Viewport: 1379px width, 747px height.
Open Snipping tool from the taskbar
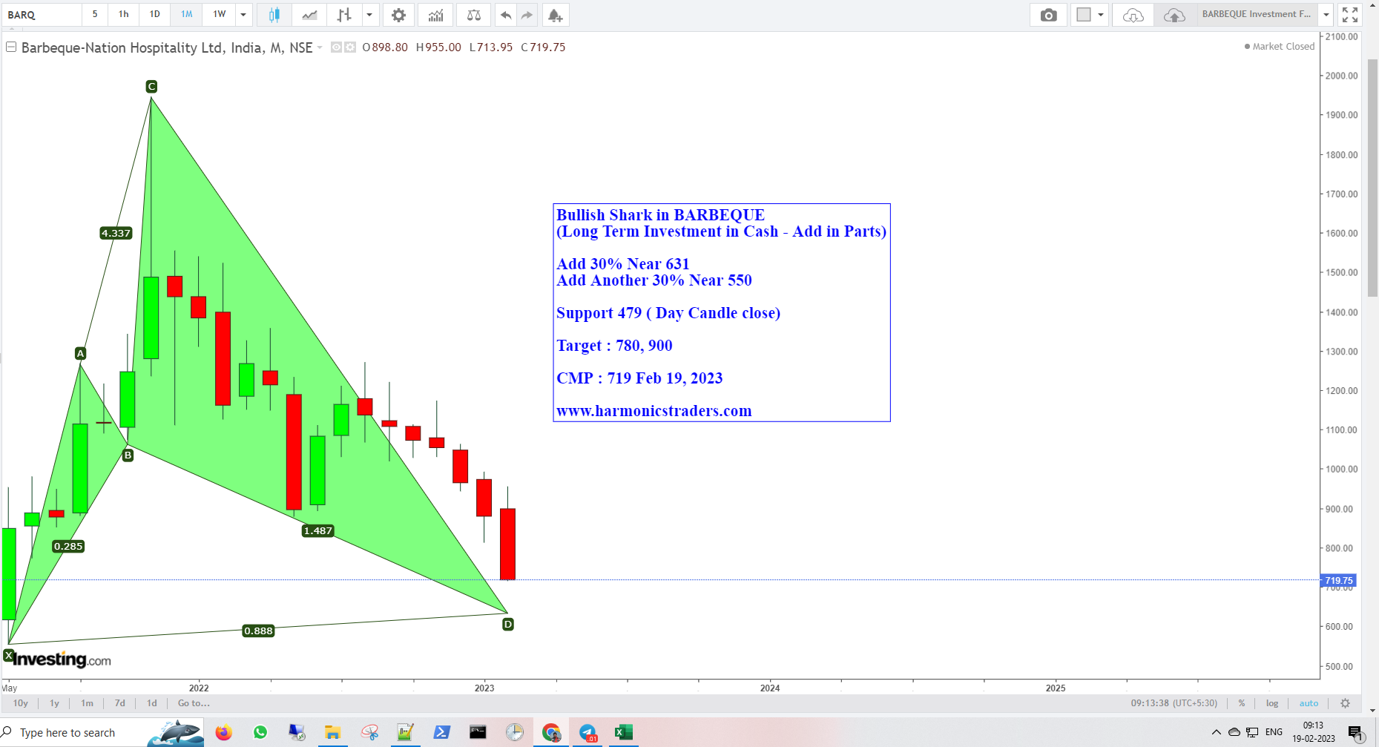tap(369, 733)
